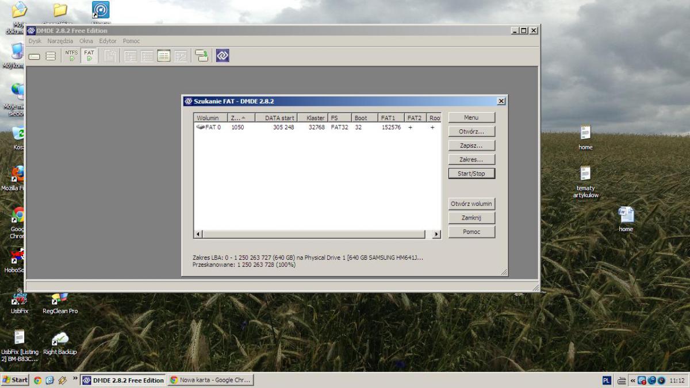Open the Windows Start menu
This screenshot has width=690, height=388.
point(16,380)
